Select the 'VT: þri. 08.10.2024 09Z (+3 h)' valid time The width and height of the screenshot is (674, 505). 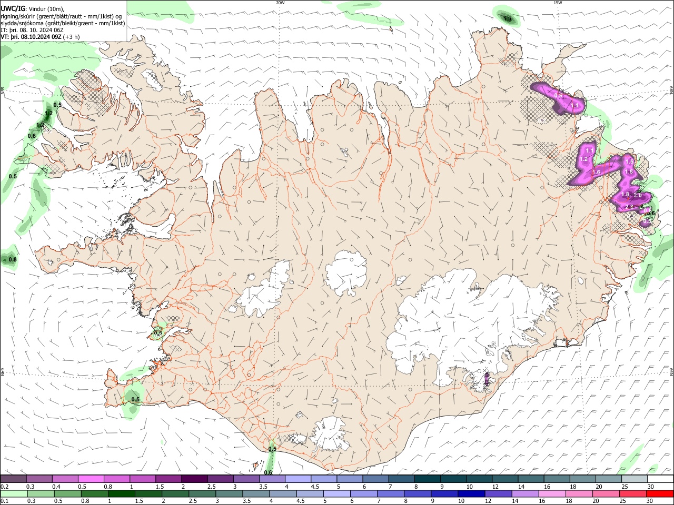click(41, 37)
